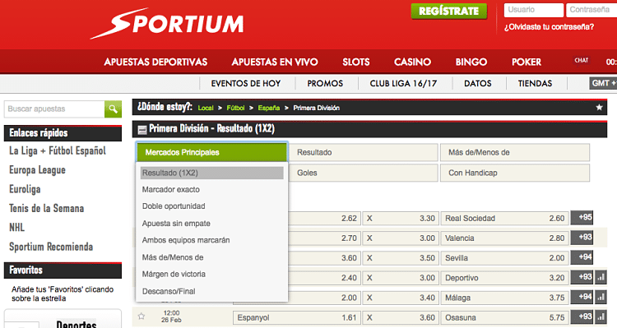Open stats chart icon for Málaga row
The height and width of the screenshot is (328, 617).
coord(601,297)
